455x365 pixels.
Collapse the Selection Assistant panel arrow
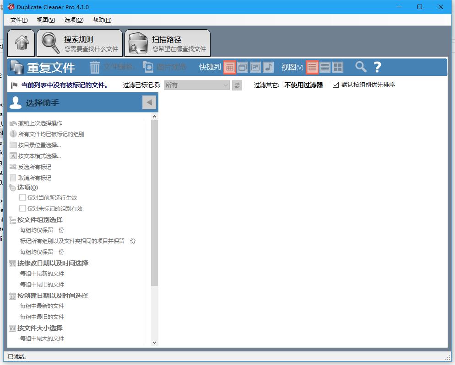coord(149,102)
